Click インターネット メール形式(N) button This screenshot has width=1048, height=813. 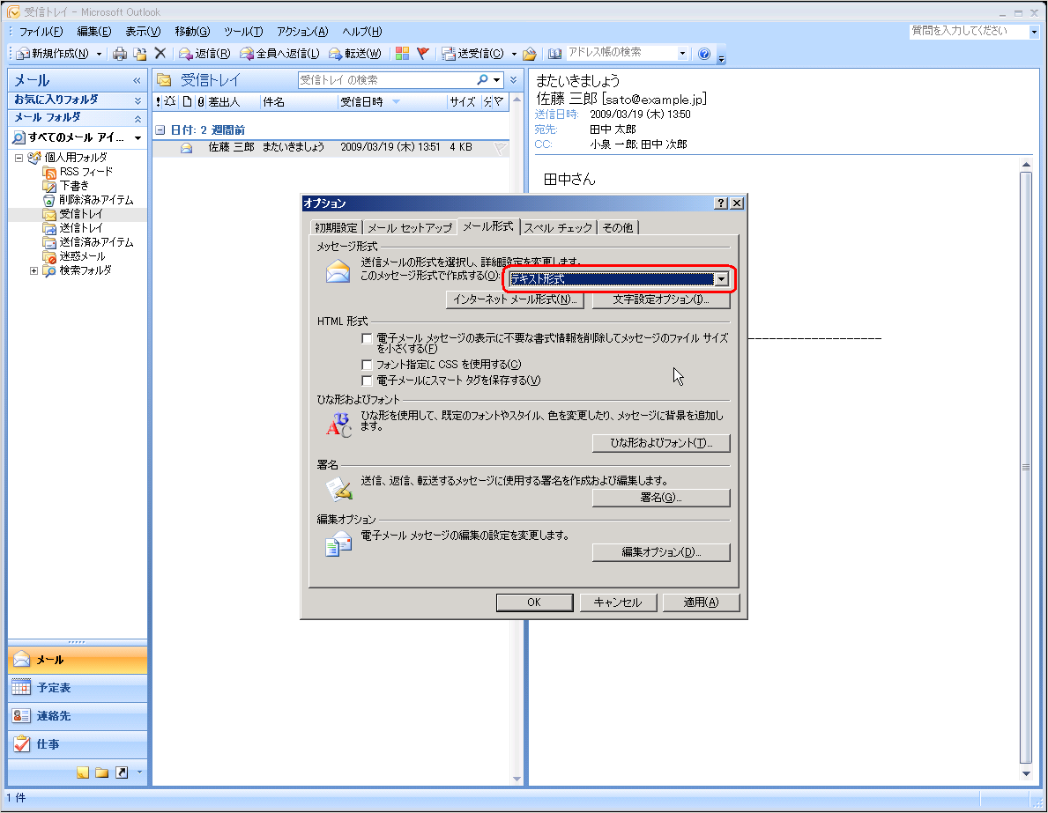pyautogui.click(x=515, y=300)
